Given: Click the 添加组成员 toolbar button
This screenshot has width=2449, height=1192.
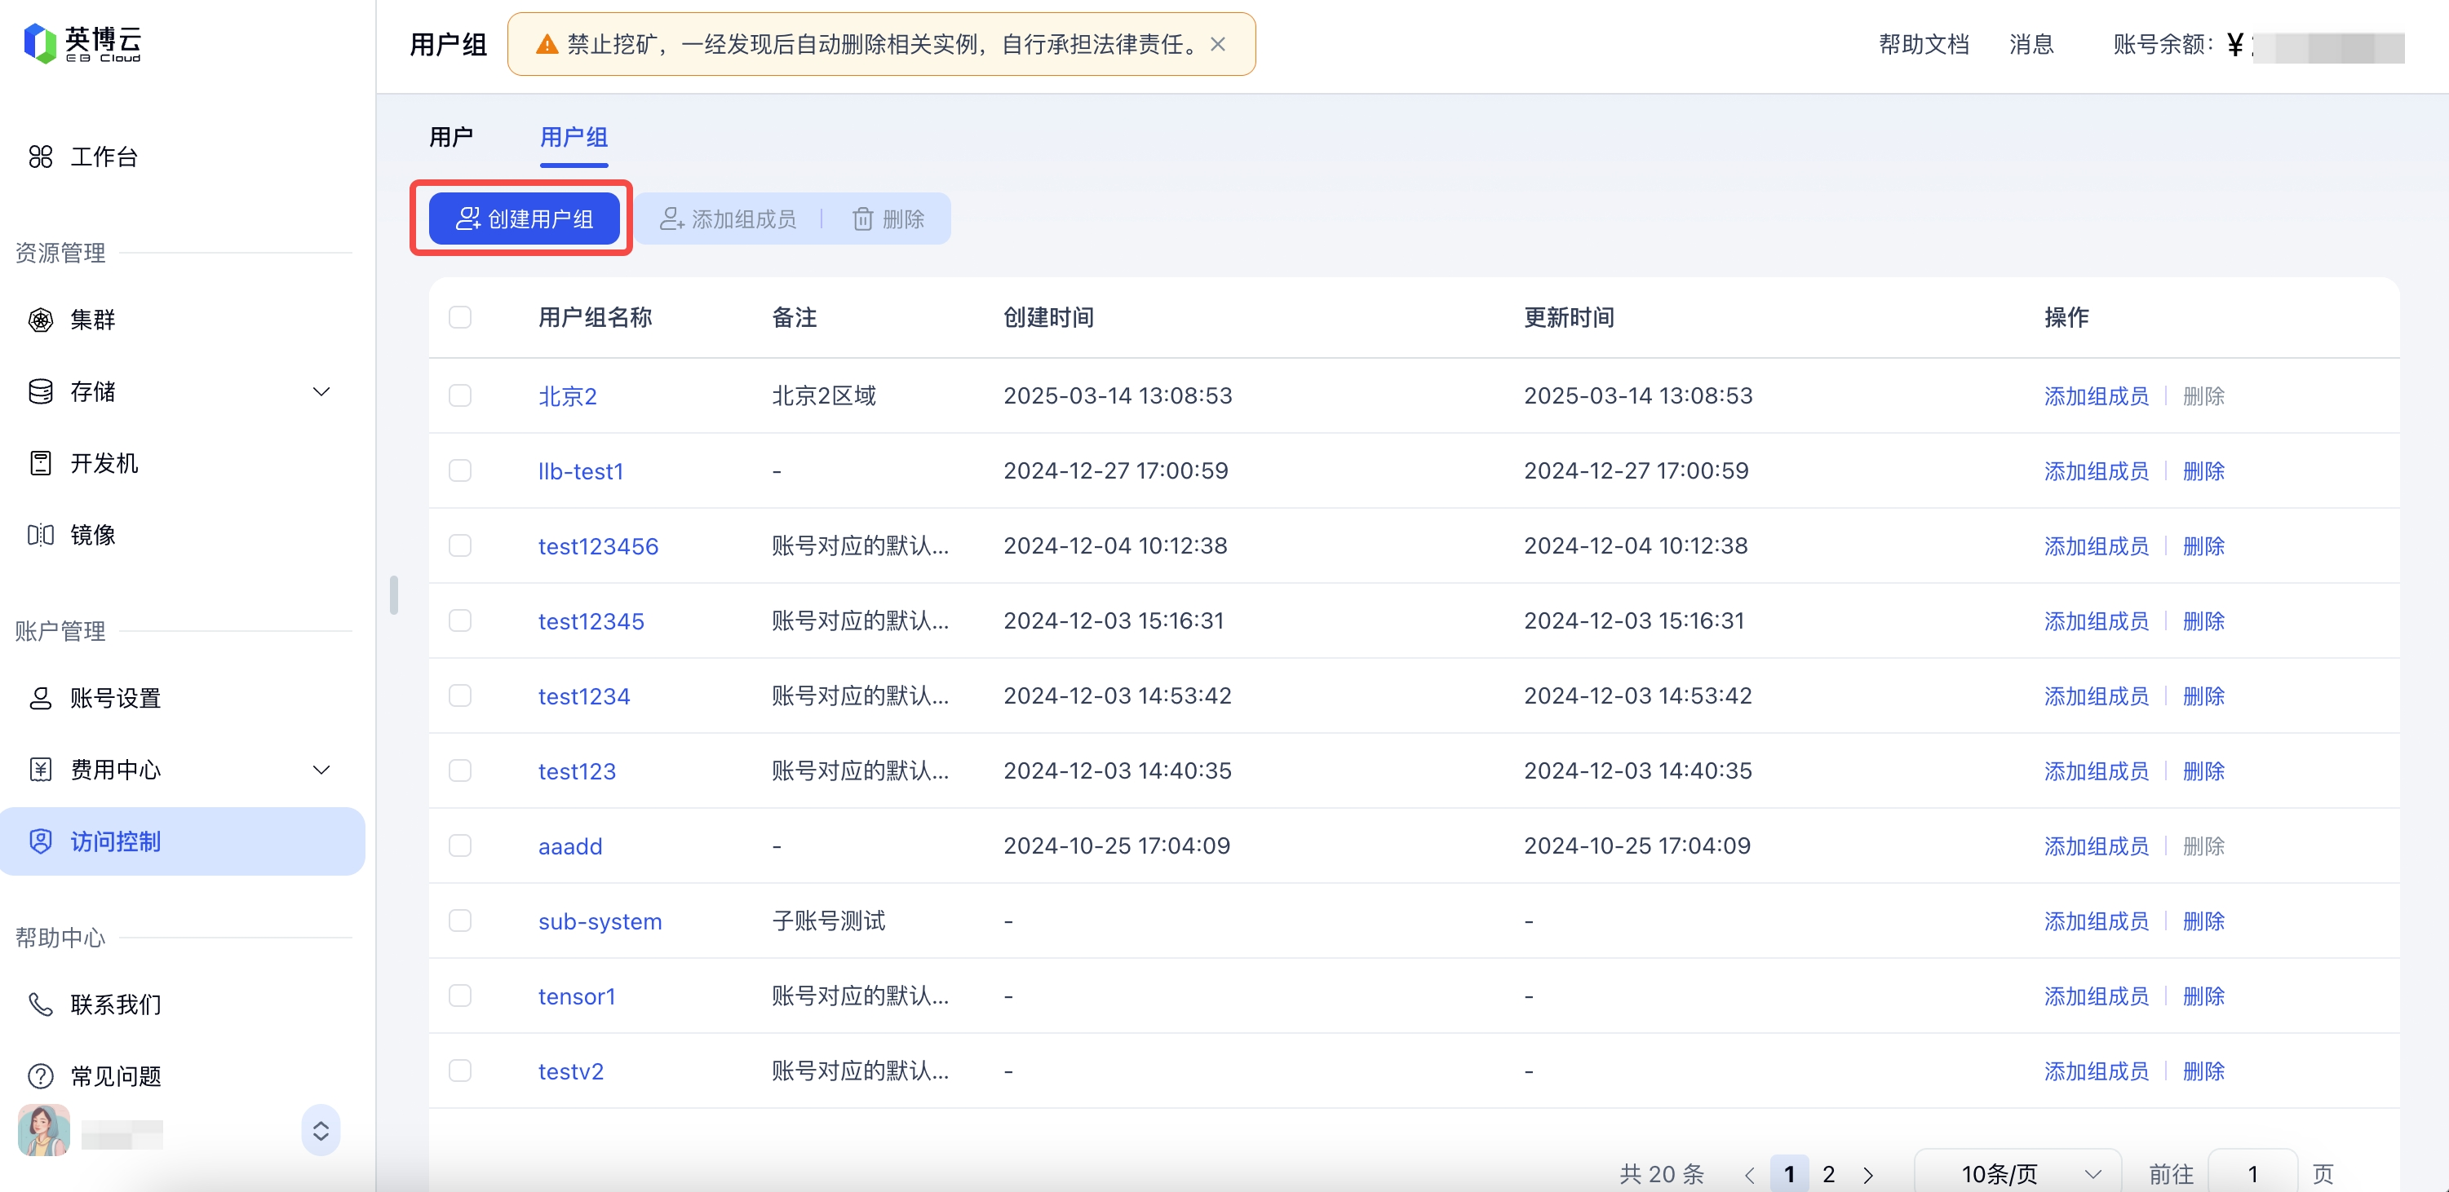Looking at the screenshot, I should (x=728, y=219).
